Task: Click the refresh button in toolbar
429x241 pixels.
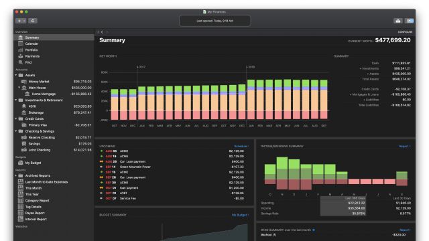Action: 33,21
